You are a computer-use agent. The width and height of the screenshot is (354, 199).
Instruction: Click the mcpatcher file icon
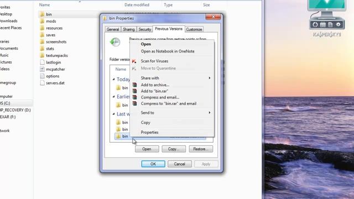42,69
